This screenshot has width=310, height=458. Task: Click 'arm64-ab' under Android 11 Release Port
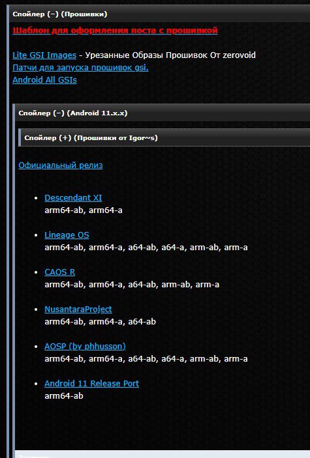(64, 396)
